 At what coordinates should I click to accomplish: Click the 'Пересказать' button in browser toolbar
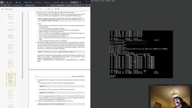click(x=60, y=5)
